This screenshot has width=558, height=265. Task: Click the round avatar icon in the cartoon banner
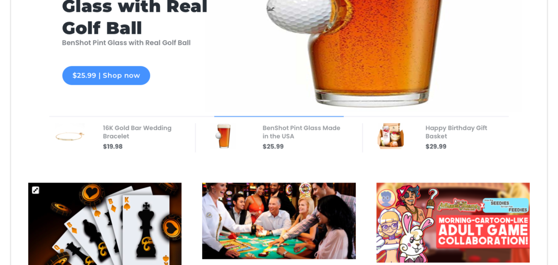(387, 198)
